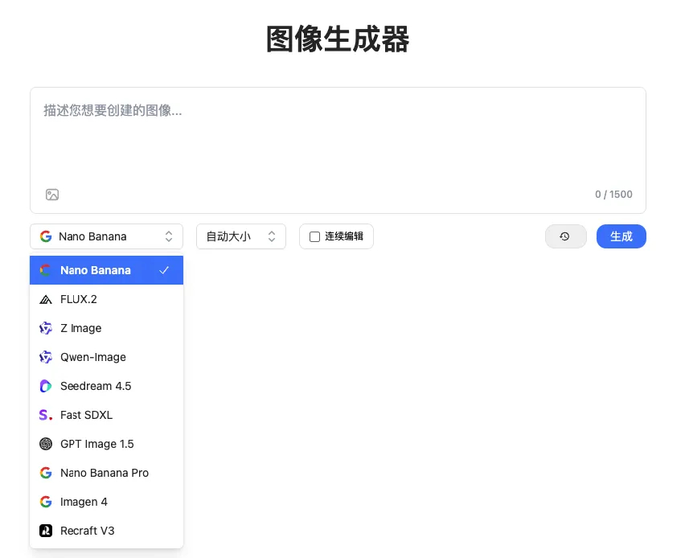This screenshot has height=558, width=685.
Task: Open generation history with the clock icon
Action: click(x=565, y=236)
